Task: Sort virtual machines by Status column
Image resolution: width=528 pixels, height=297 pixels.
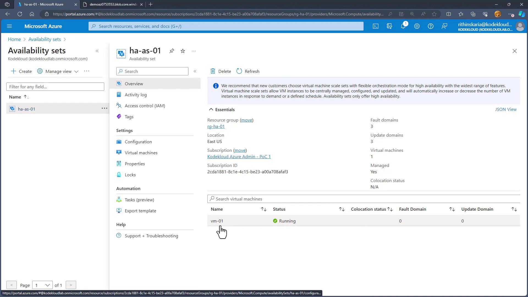Action: (x=342, y=209)
